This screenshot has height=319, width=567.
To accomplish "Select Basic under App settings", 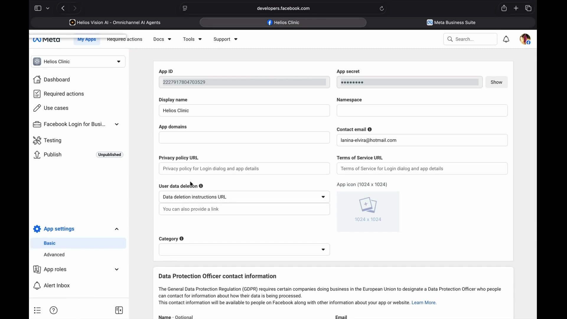I will 78,243.
